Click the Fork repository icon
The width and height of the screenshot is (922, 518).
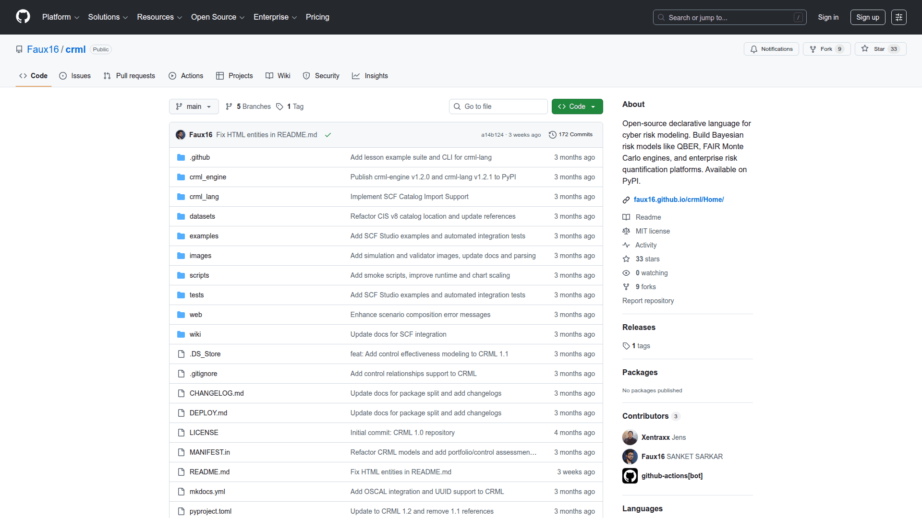pyautogui.click(x=813, y=49)
